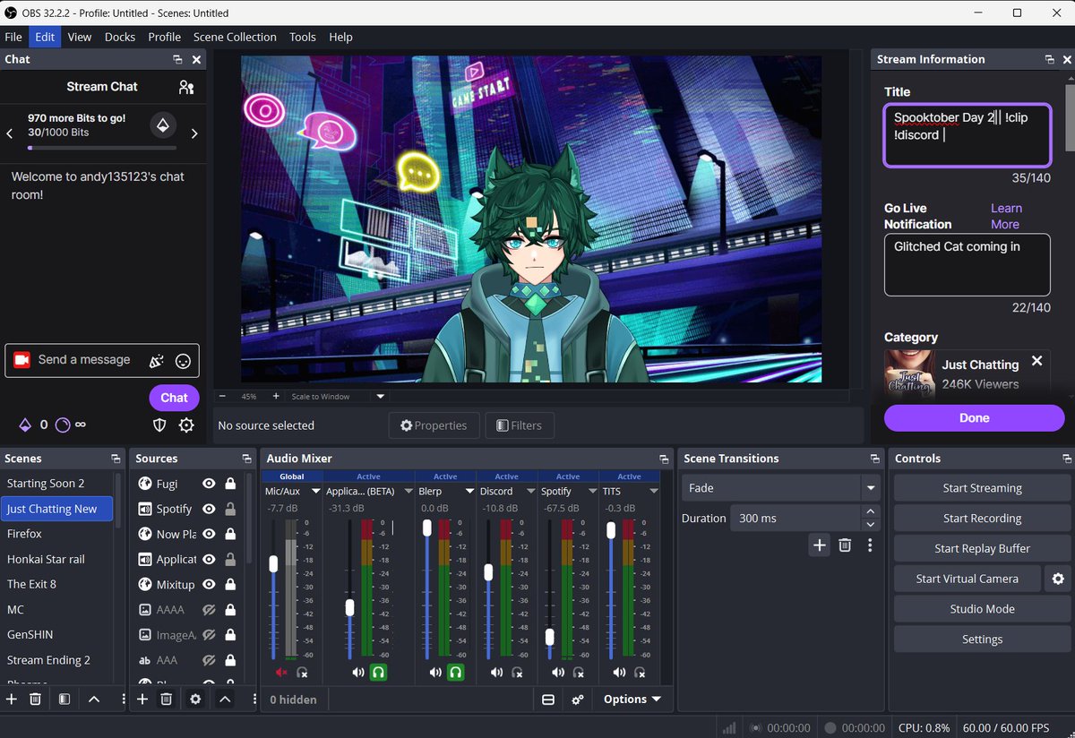
Task: Open chat settings gear icon
Action: tap(186, 425)
